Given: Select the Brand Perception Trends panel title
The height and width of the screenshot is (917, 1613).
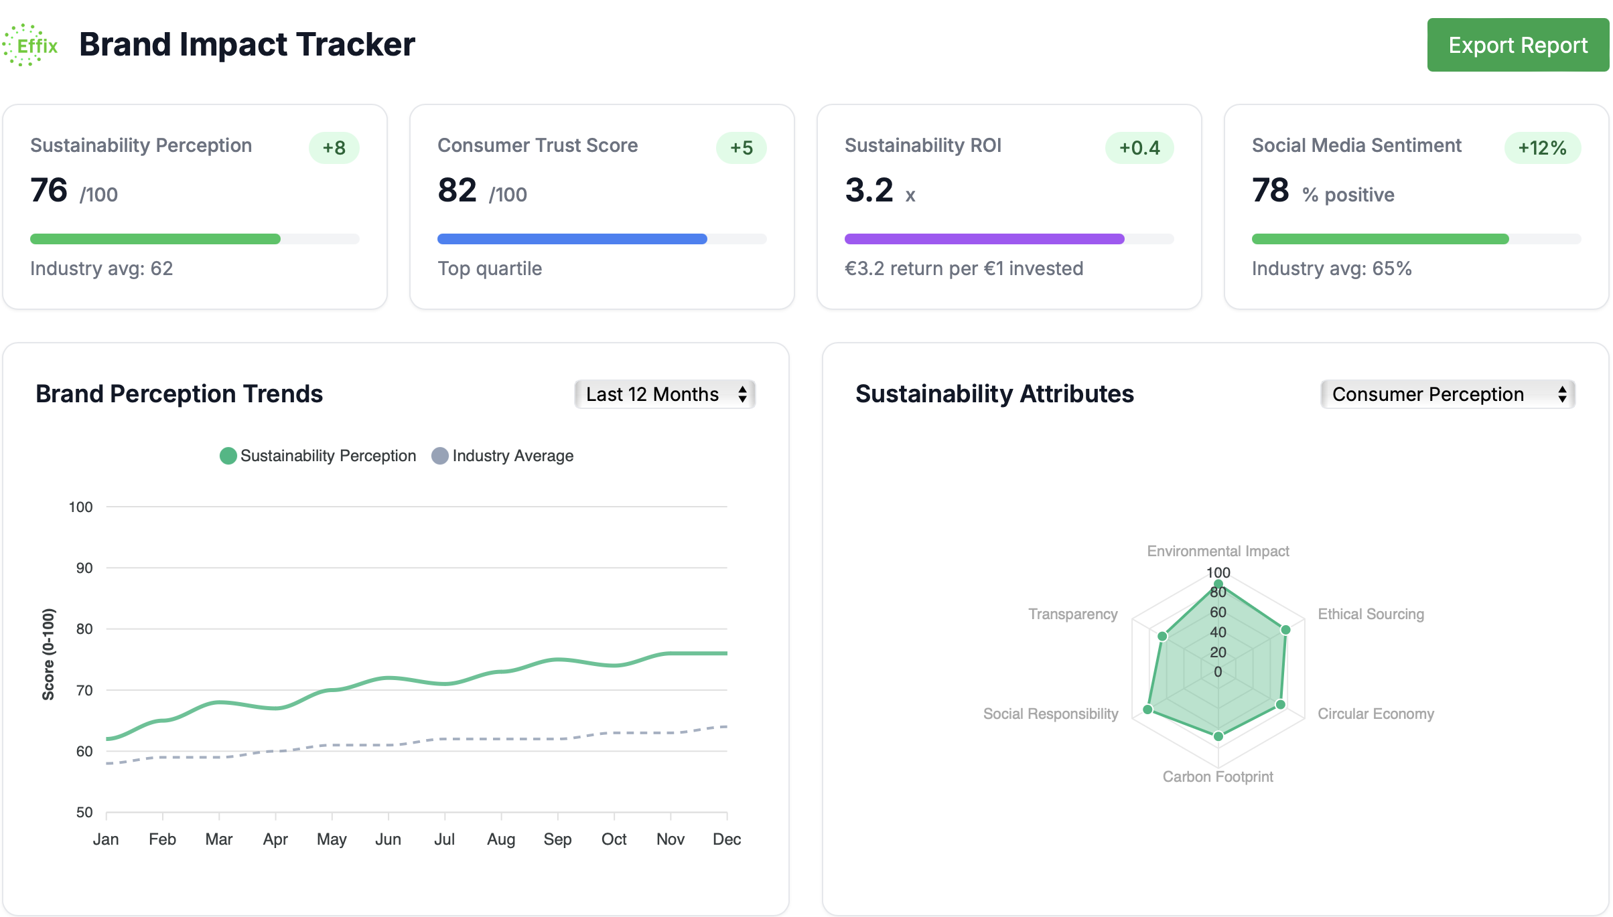Looking at the screenshot, I should (x=179, y=394).
